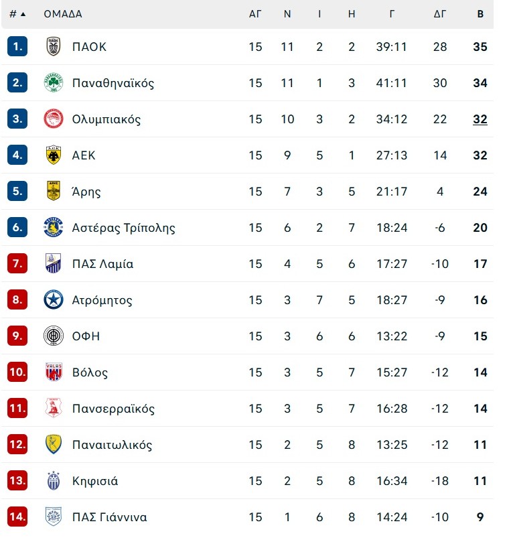Sort by Ν wins column header

pos(287,14)
